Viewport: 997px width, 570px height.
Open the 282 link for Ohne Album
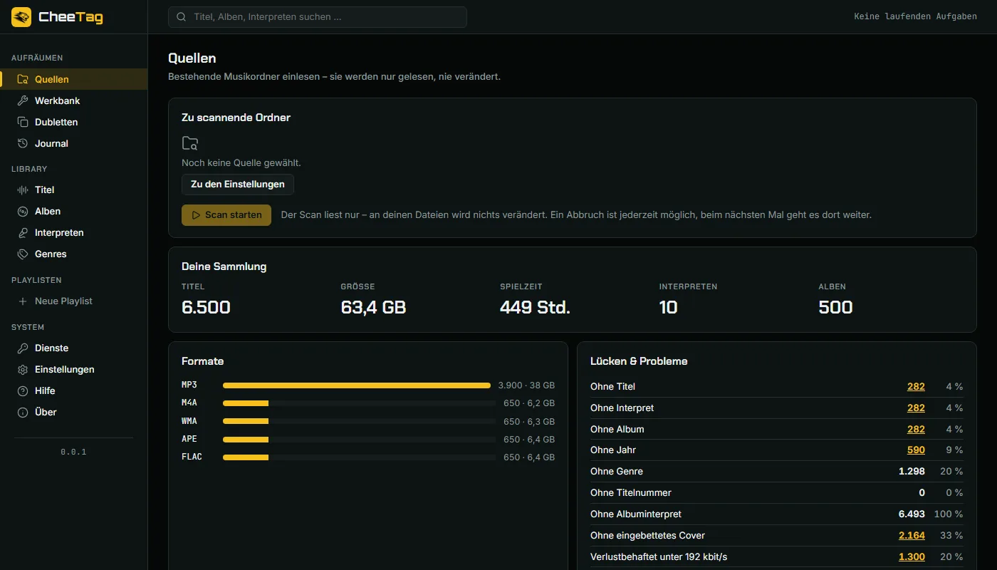pos(916,429)
